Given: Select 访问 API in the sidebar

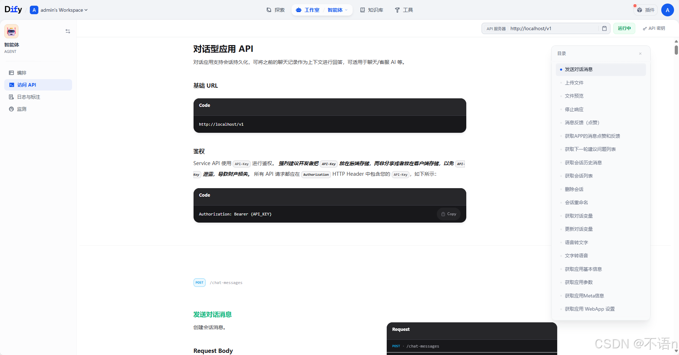Looking at the screenshot, I should [x=38, y=85].
